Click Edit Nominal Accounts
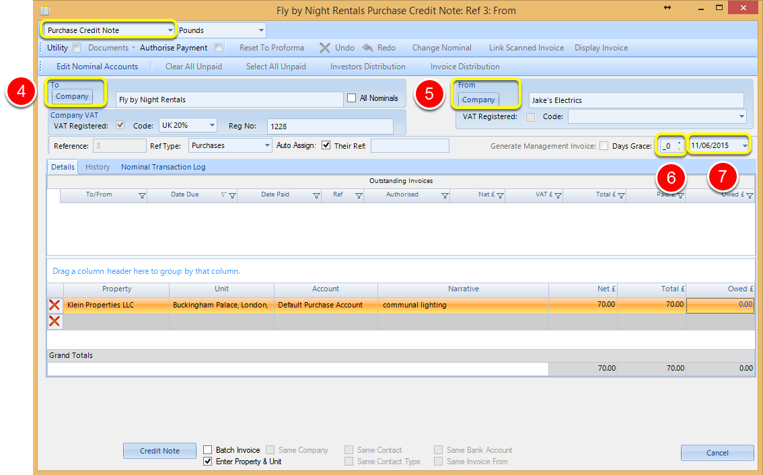Viewport: 763px width, 475px height. 97,66
